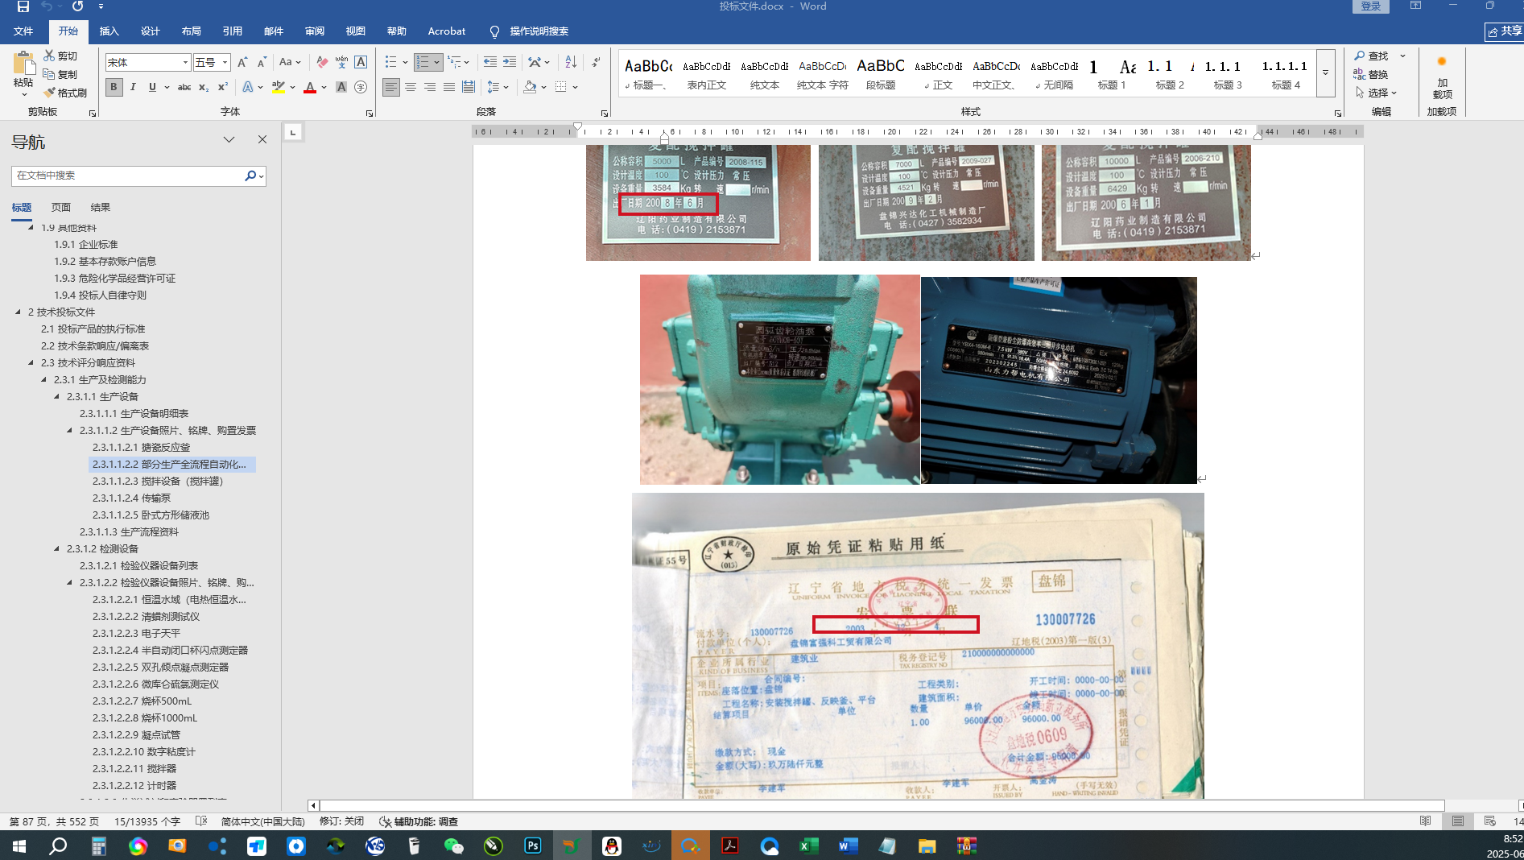Toggle bold formatting

[114, 87]
